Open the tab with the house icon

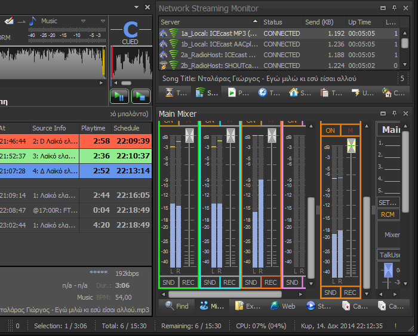tap(299, 93)
